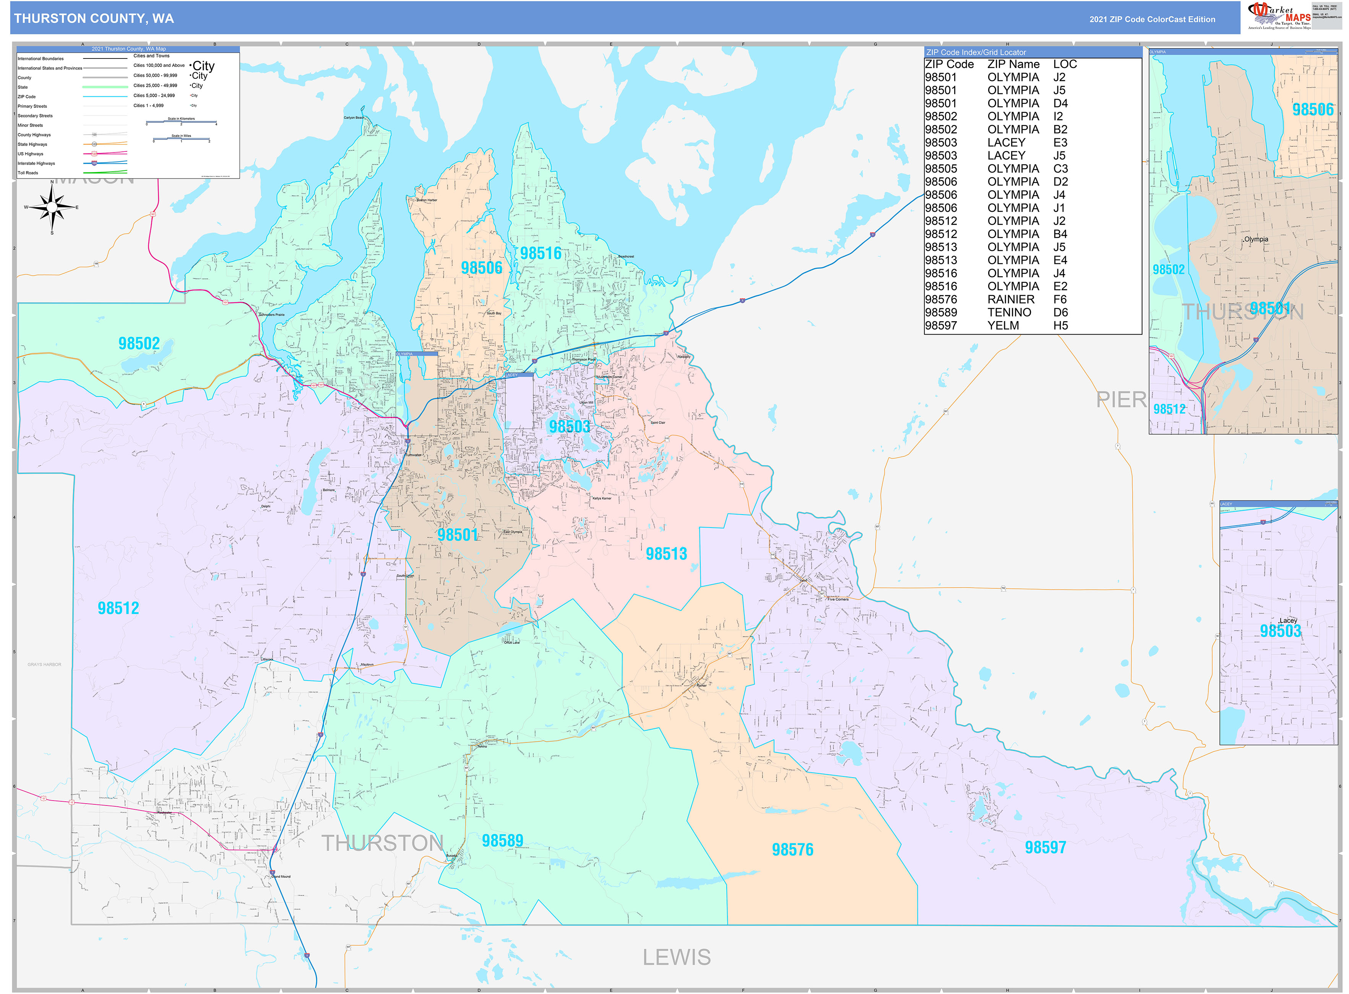Click the 98506 label on the main map
The width and height of the screenshot is (1349, 994).
click(481, 268)
